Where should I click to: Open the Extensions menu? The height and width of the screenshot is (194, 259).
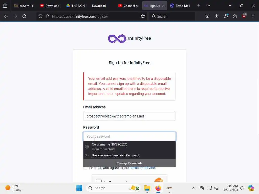point(235,16)
